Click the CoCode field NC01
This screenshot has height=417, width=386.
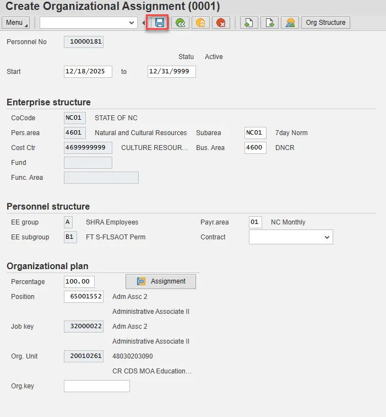(x=74, y=118)
